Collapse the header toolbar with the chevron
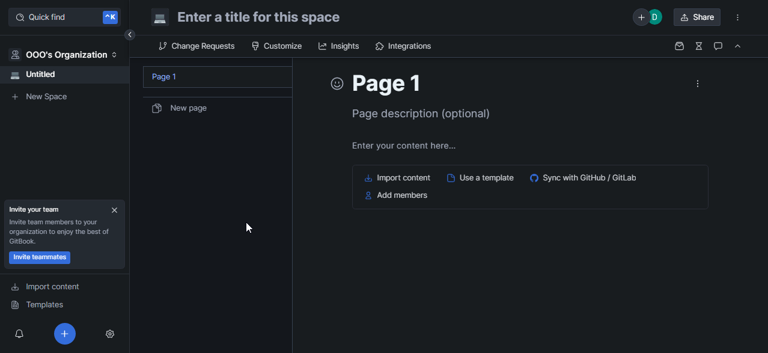Viewport: 768px width, 353px height. coord(737,46)
